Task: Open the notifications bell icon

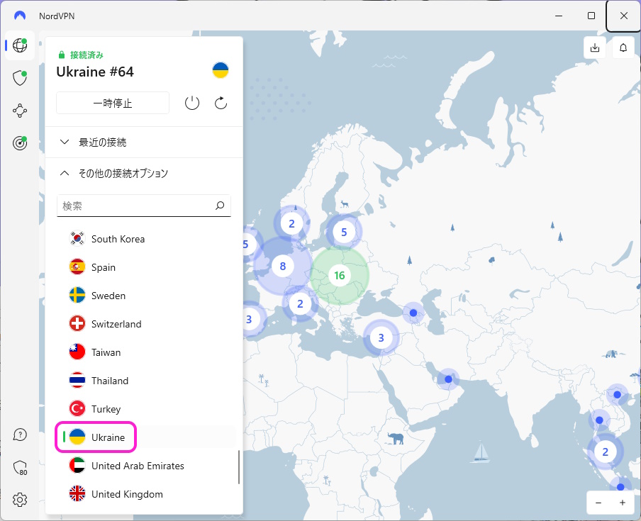Action: pyautogui.click(x=623, y=47)
